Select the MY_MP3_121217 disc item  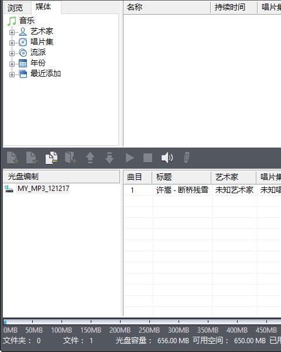point(43,189)
